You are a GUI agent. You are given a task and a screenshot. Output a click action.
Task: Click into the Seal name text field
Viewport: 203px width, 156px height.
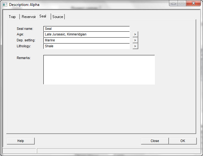86,29
